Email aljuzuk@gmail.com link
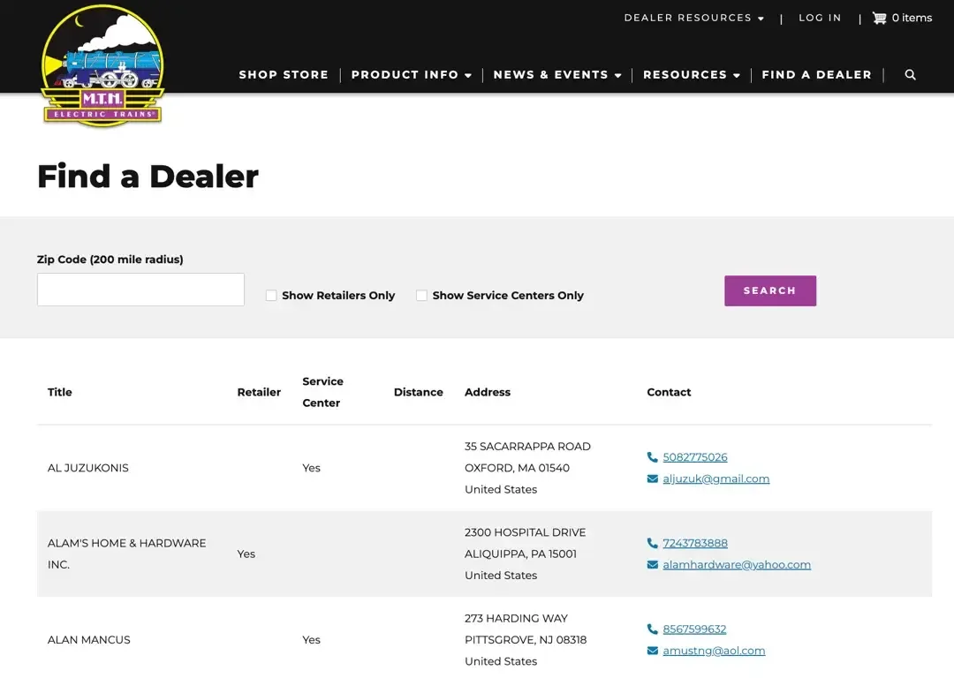Viewport: 954px width, 678px height. [716, 479]
